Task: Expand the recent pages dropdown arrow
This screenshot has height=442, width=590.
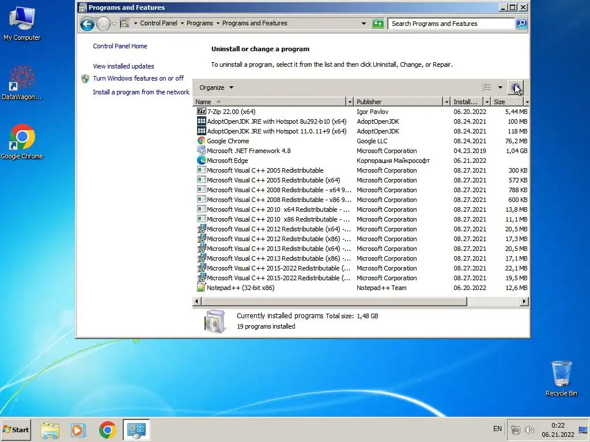Action: click(114, 24)
